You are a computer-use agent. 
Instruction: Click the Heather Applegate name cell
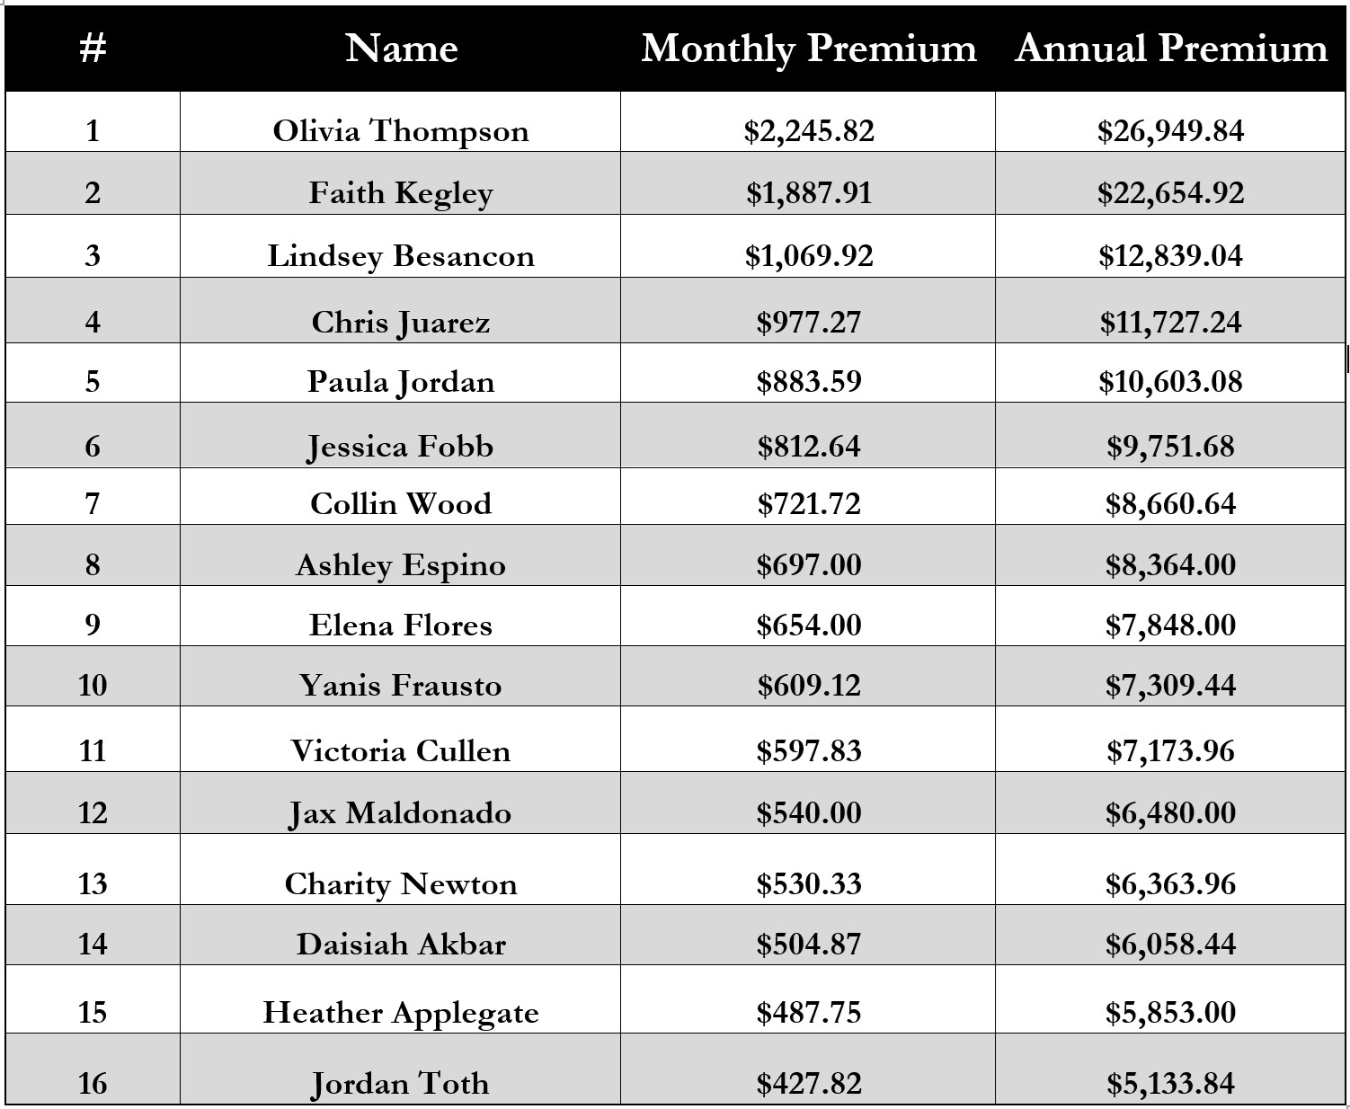[x=400, y=999]
